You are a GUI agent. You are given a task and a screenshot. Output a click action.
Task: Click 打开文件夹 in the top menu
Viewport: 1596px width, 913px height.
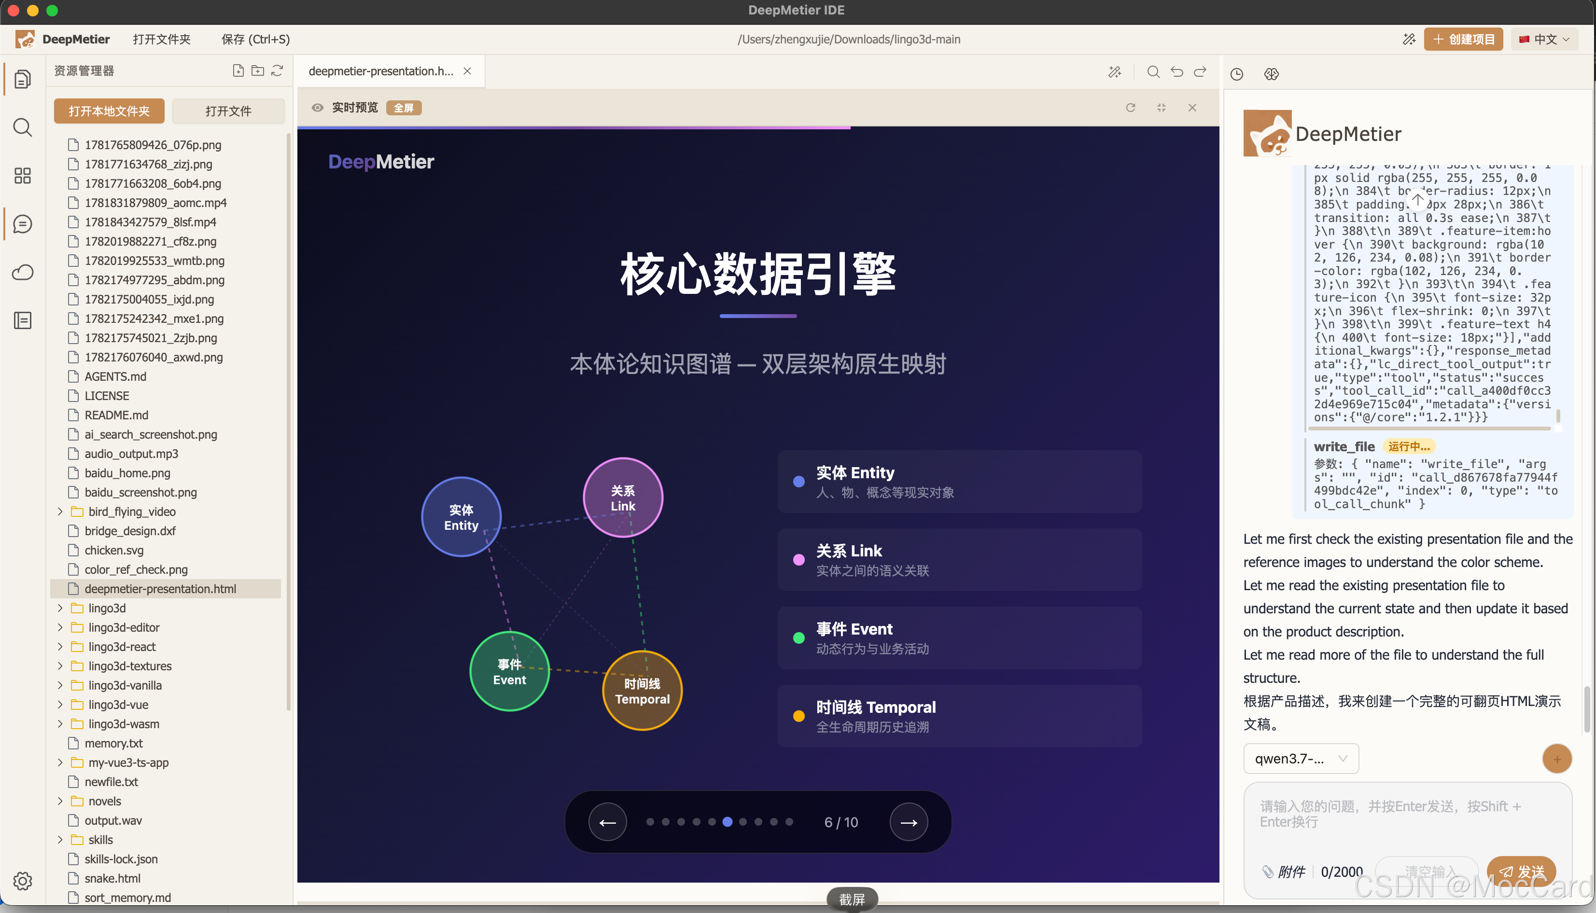pyautogui.click(x=162, y=39)
